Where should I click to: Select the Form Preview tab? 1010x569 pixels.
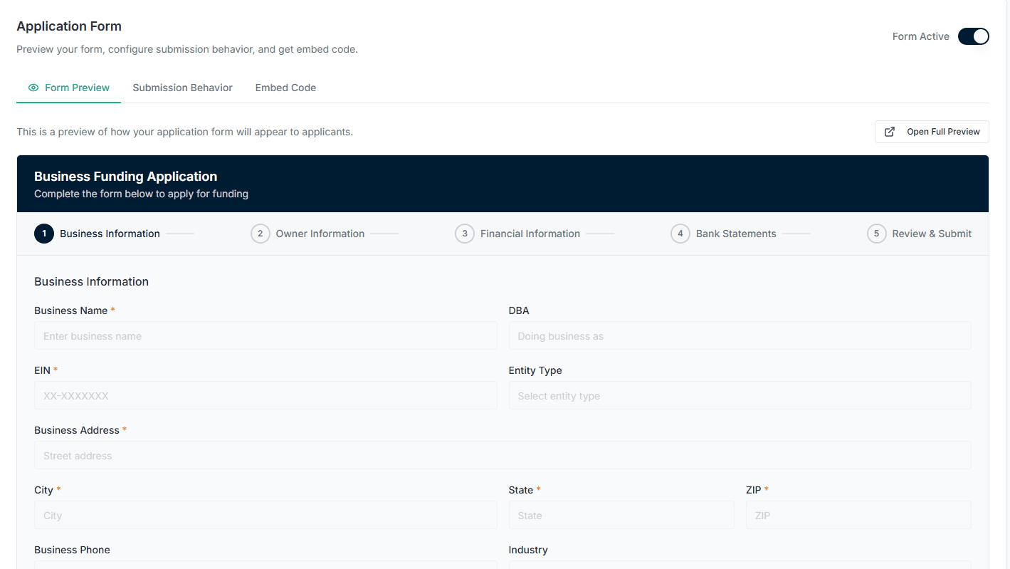pos(76,88)
